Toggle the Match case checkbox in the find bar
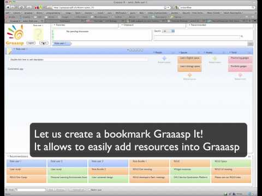The width and height of the screenshot is (262, 196). 89,190
